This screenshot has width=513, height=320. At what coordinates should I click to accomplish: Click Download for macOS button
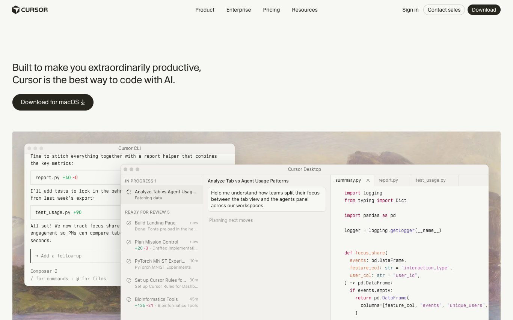(x=53, y=102)
